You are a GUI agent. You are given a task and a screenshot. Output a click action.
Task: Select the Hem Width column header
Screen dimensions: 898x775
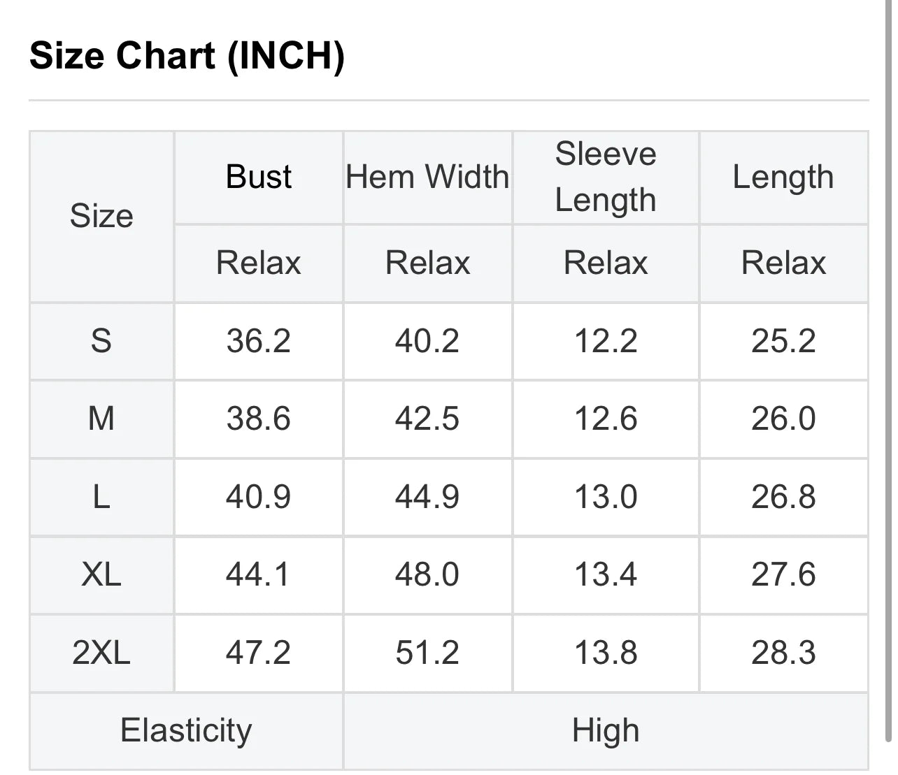click(x=427, y=177)
